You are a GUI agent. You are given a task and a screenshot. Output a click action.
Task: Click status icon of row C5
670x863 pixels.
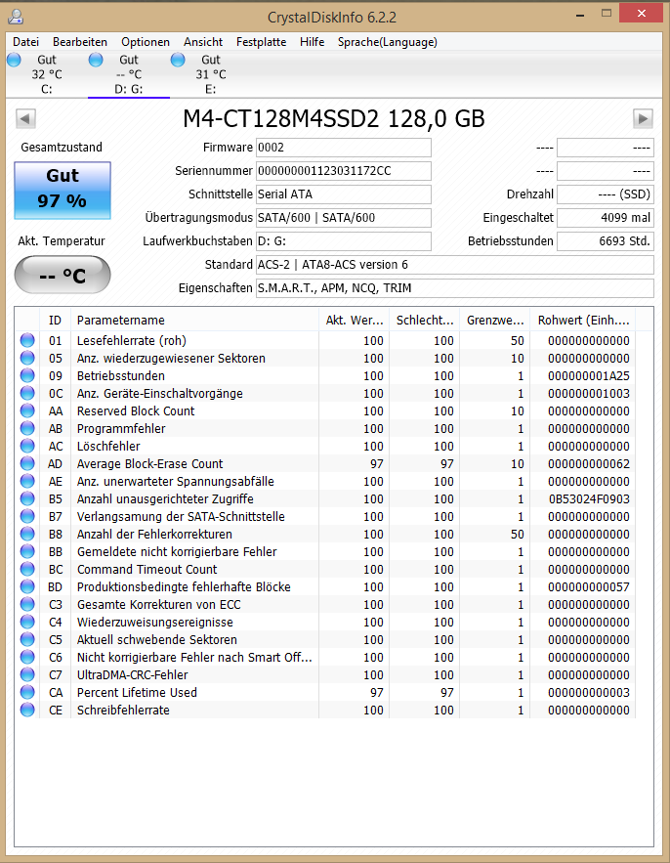coord(27,640)
